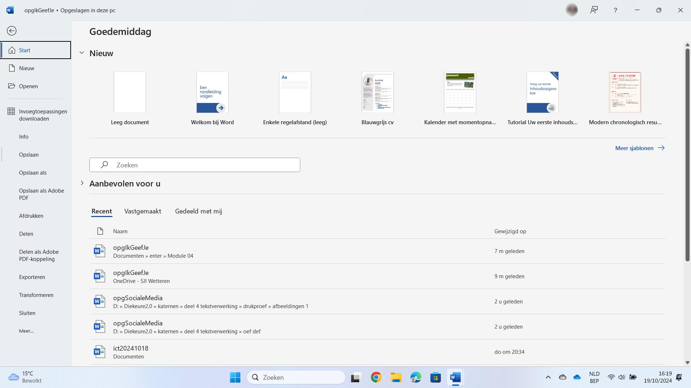Screen dimensions: 691x388
Task: Switch to the Gedeeld met mij tab
Action: pyautogui.click(x=199, y=211)
